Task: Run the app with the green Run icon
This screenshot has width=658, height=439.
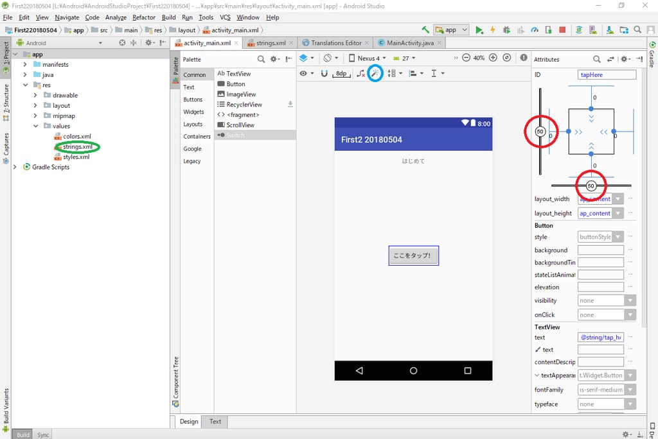Action: click(479, 30)
